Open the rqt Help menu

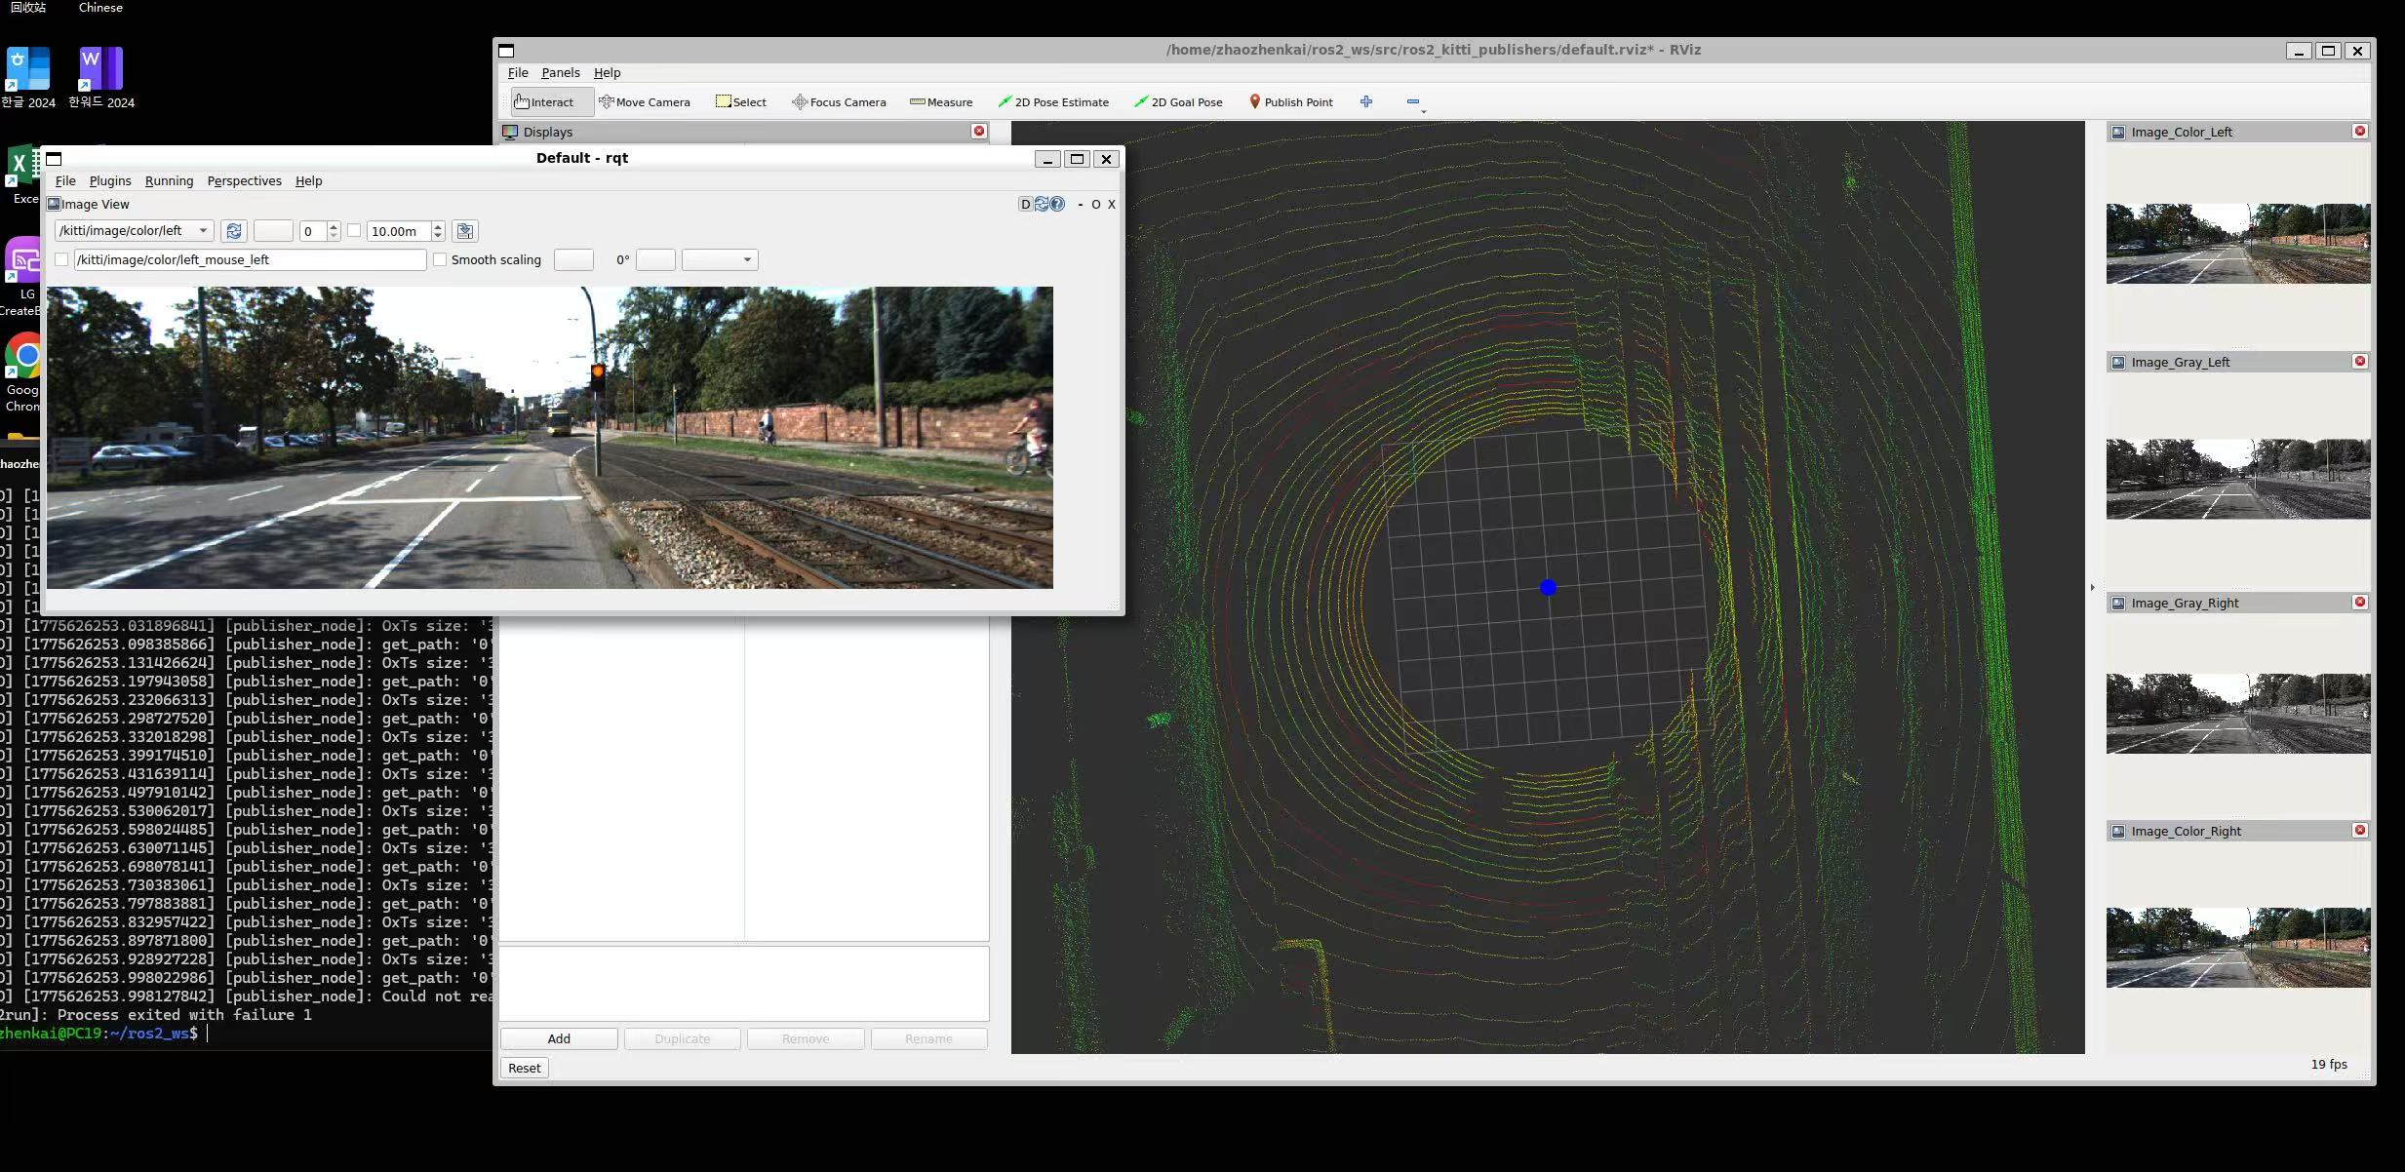[308, 181]
